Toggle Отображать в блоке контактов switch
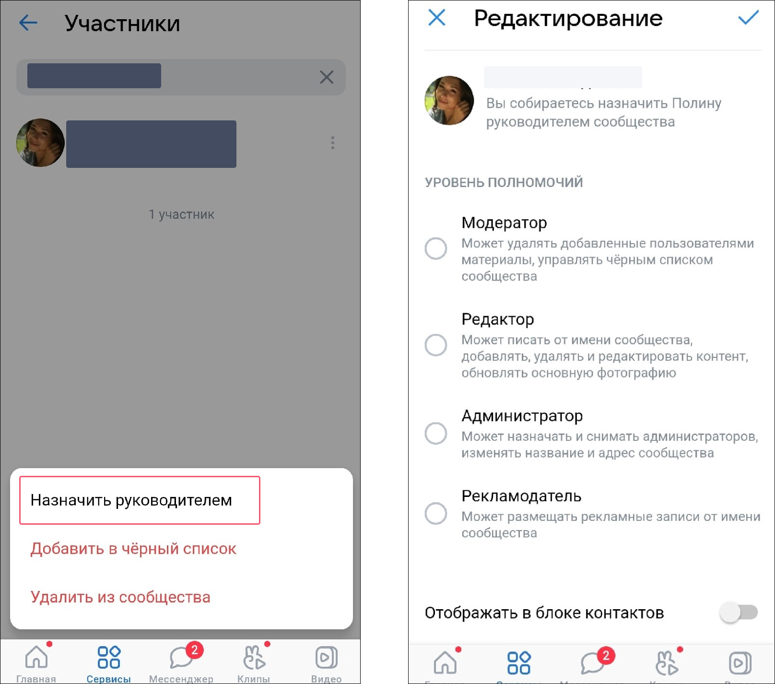 (x=739, y=613)
